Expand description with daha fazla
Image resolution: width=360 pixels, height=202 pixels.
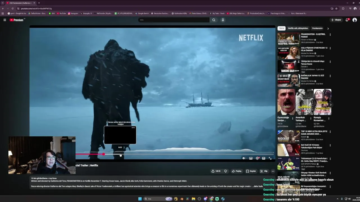tap(258, 186)
